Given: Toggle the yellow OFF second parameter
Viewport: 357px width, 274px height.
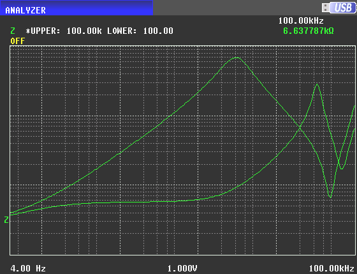Looking at the screenshot, I should pyautogui.click(x=18, y=41).
